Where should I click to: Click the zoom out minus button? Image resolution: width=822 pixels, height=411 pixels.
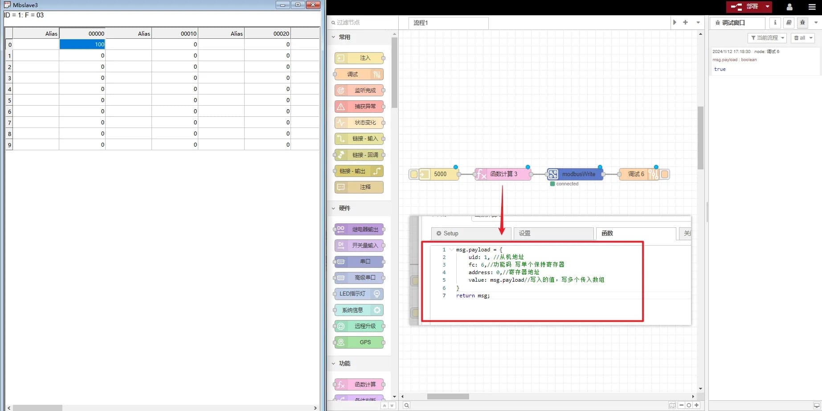(681, 405)
